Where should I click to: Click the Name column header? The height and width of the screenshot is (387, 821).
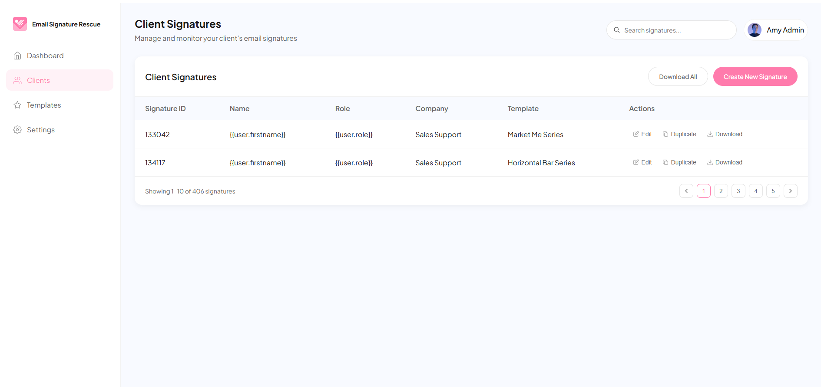click(x=239, y=108)
